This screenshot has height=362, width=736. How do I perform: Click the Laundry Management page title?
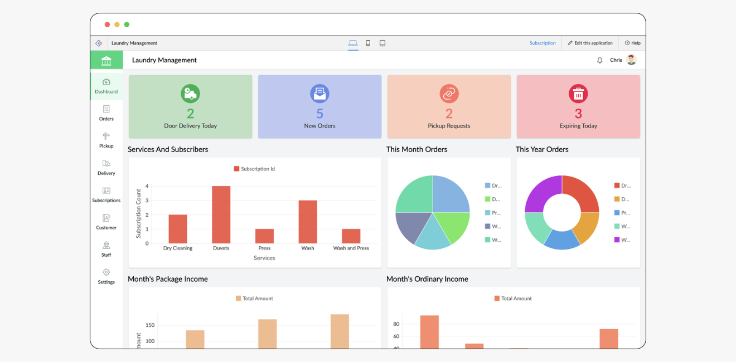coord(164,60)
